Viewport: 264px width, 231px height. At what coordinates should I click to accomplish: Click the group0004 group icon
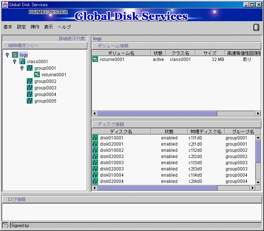[x=30, y=94]
